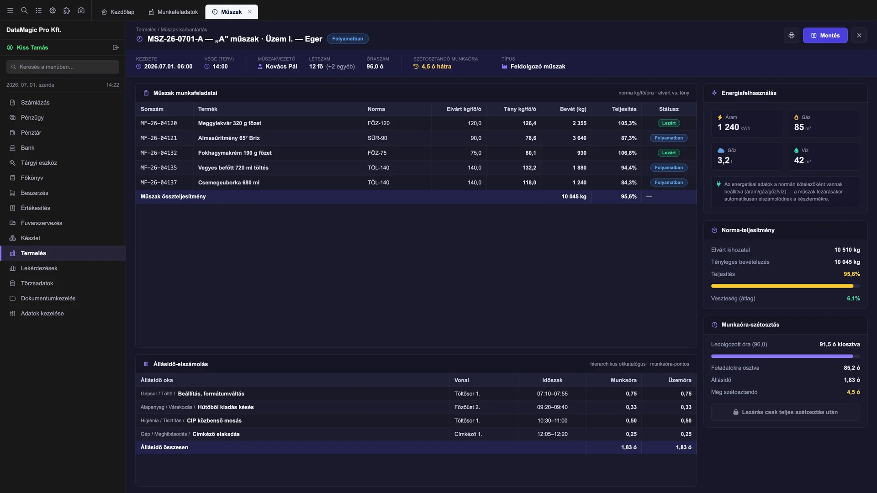Open Bank in the sidebar
Image resolution: width=877 pixels, height=493 pixels.
click(63, 148)
